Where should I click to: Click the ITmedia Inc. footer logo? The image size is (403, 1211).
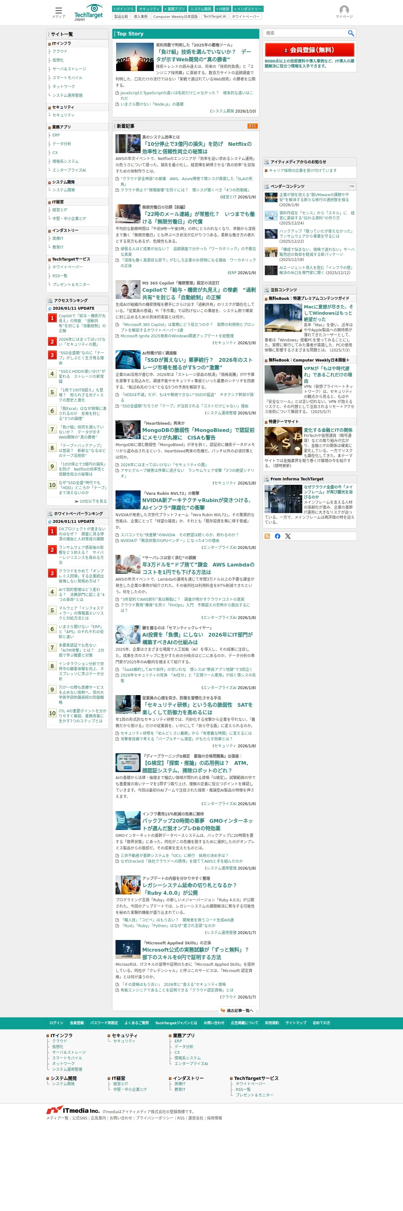[x=73, y=1110]
